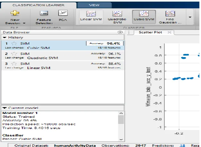
Task: Collapse the History section
Action: (x=4, y=38)
